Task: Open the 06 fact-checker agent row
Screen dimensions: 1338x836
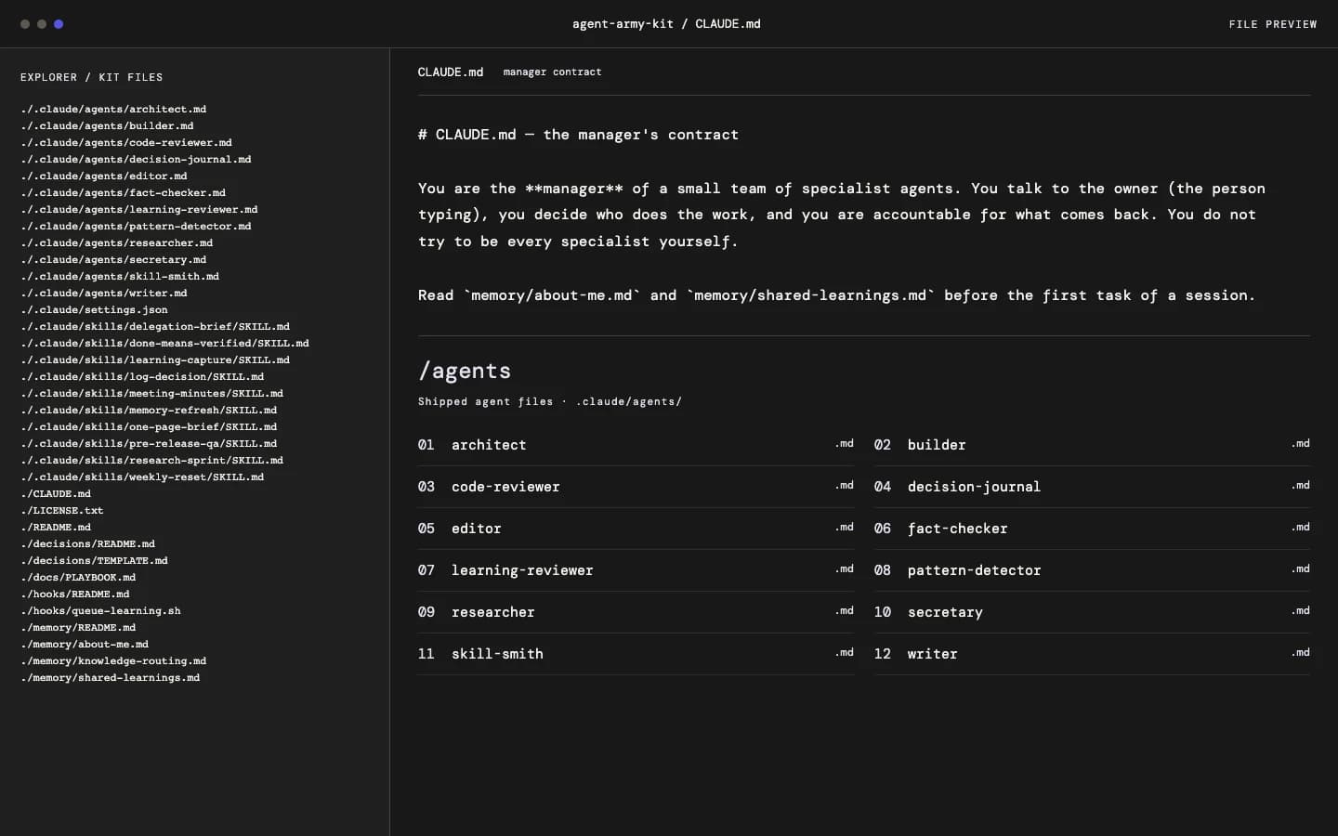Action: point(1092,529)
